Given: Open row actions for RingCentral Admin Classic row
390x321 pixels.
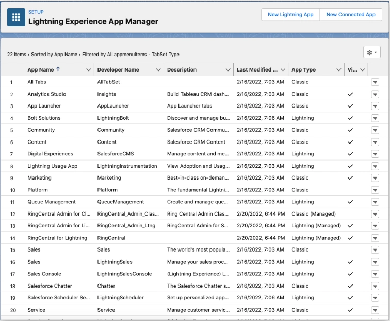Looking at the screenshot, I should click(375, 214).
